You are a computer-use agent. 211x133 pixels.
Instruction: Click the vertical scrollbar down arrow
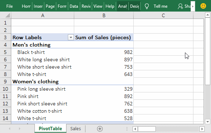pyautogui.click(x=207, y=121)
